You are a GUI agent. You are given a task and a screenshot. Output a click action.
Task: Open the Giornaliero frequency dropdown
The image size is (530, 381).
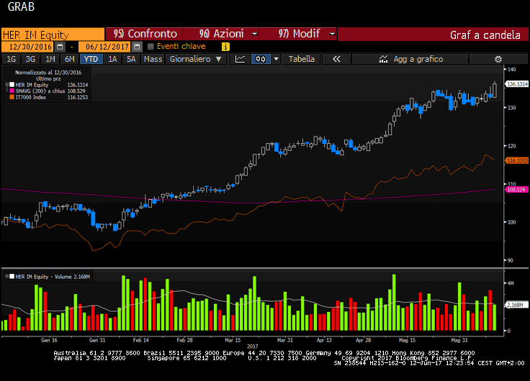click(196, 59)
